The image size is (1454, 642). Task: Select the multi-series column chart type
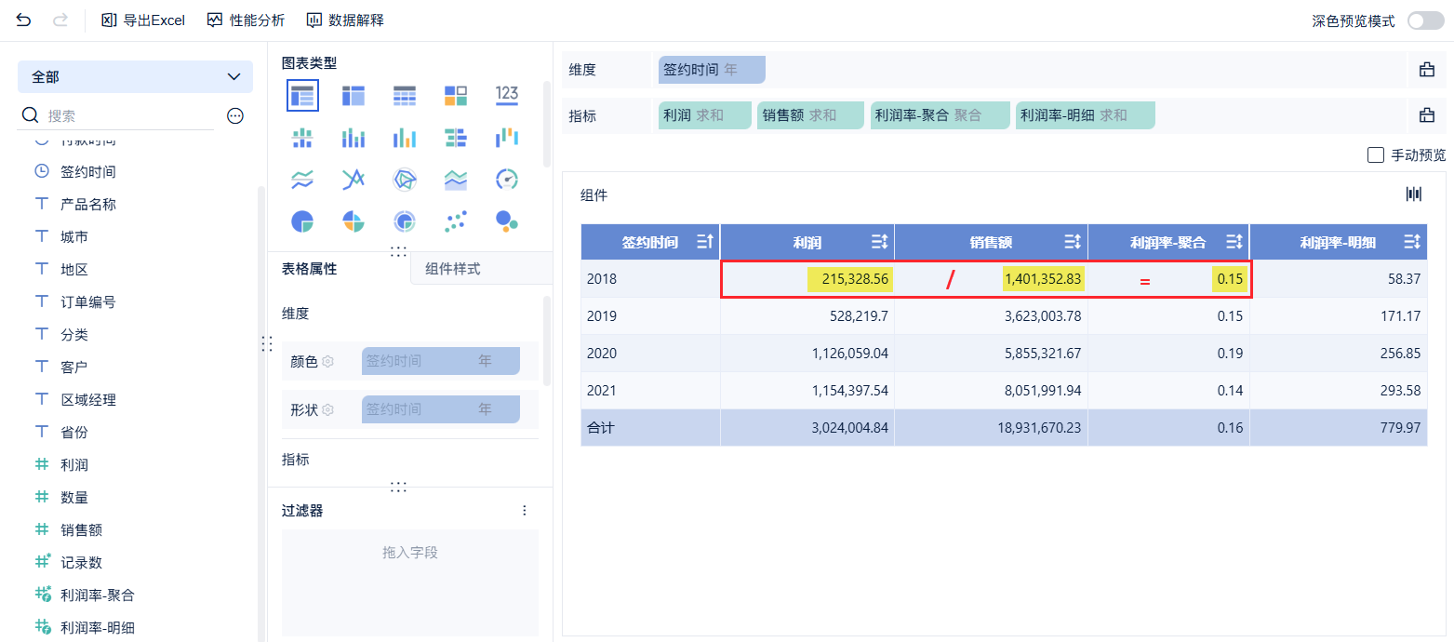click(405, 138)
